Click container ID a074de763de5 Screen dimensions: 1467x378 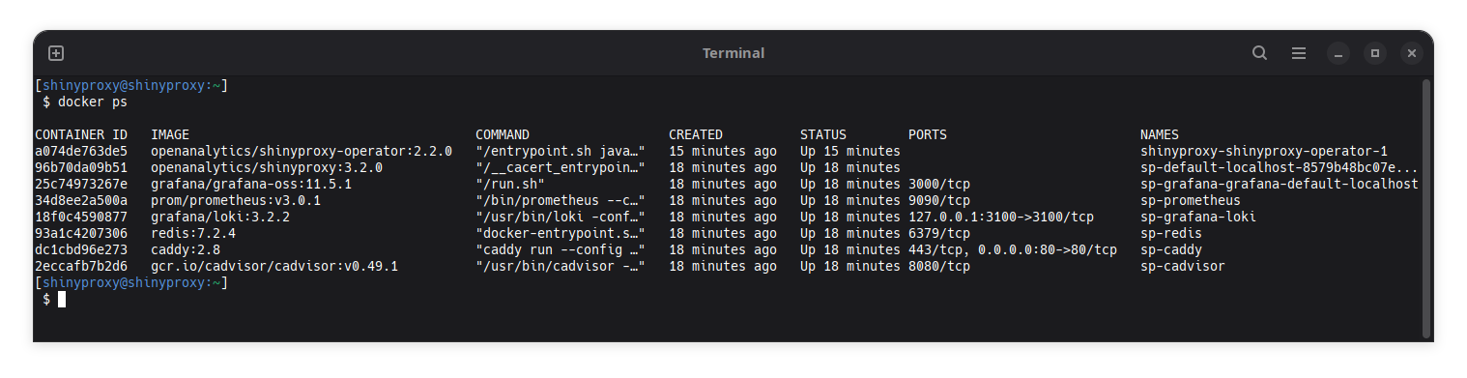pos(81,151)
